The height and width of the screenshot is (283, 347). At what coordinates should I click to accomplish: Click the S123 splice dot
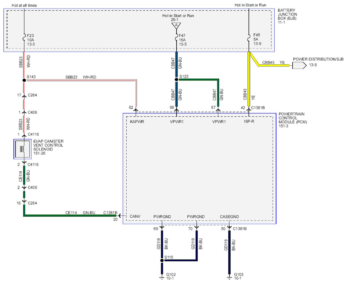176,79
